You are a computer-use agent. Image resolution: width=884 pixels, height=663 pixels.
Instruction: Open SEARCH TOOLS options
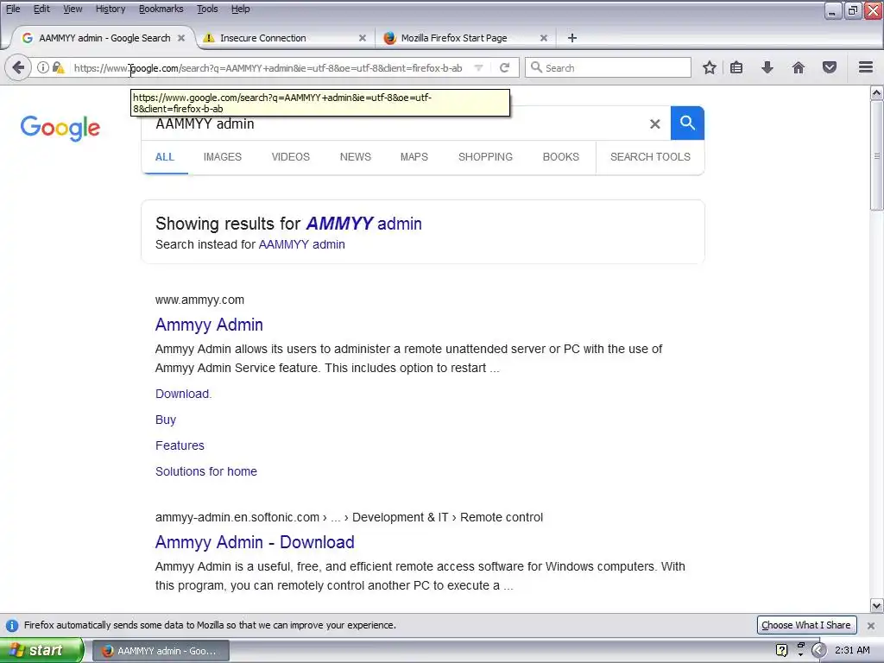650,157
